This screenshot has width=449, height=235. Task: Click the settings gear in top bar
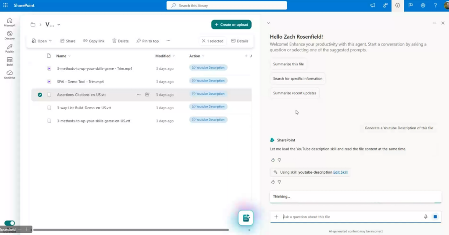click(423, 5)
